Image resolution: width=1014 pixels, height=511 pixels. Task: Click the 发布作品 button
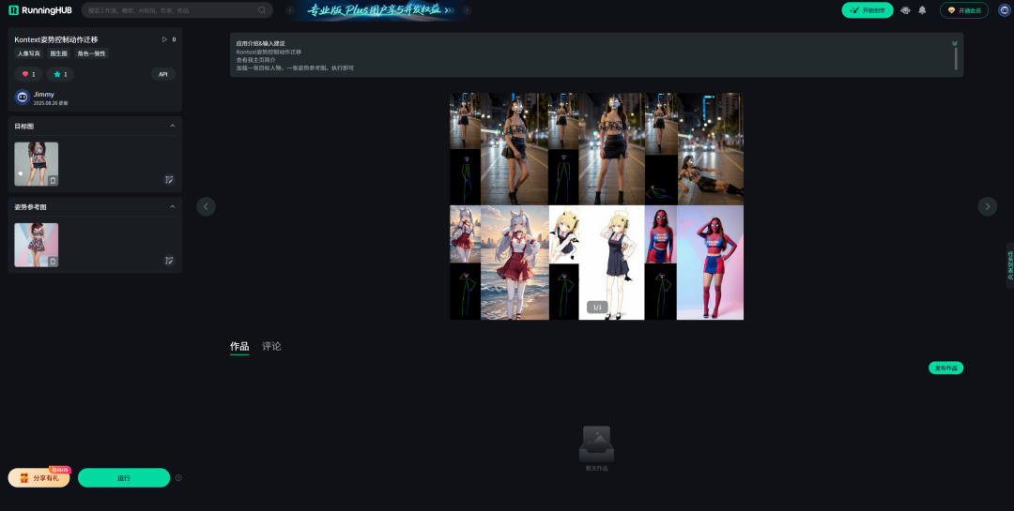pos(946,368)
